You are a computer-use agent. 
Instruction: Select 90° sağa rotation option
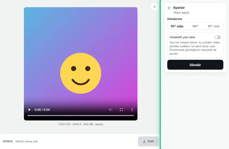pyautogui.click(x=177, y=26)
